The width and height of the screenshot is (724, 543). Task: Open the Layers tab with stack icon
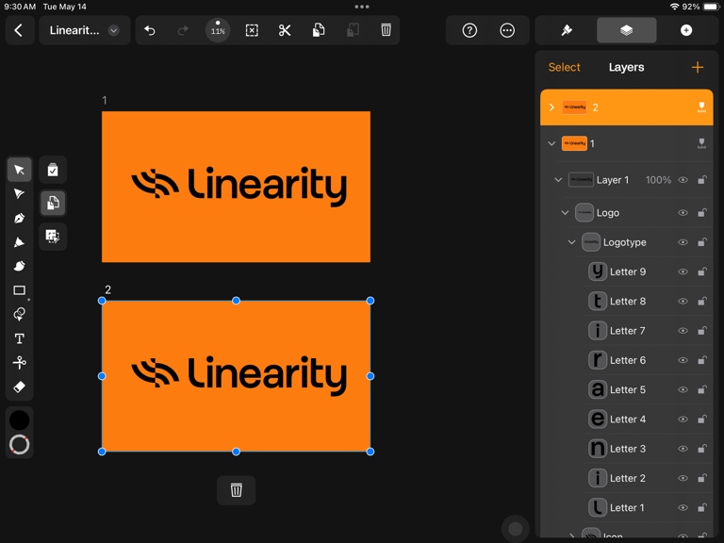click(x=626, y=30)
